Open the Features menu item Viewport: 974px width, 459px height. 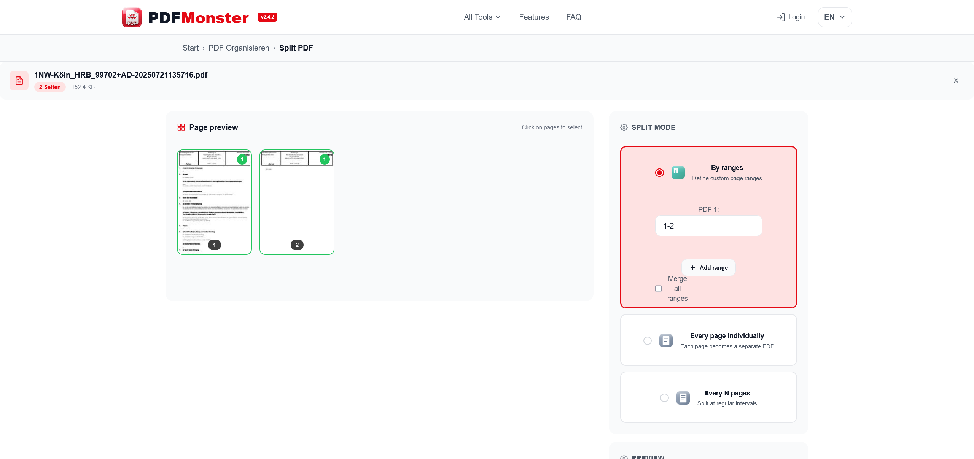[534, 17]
